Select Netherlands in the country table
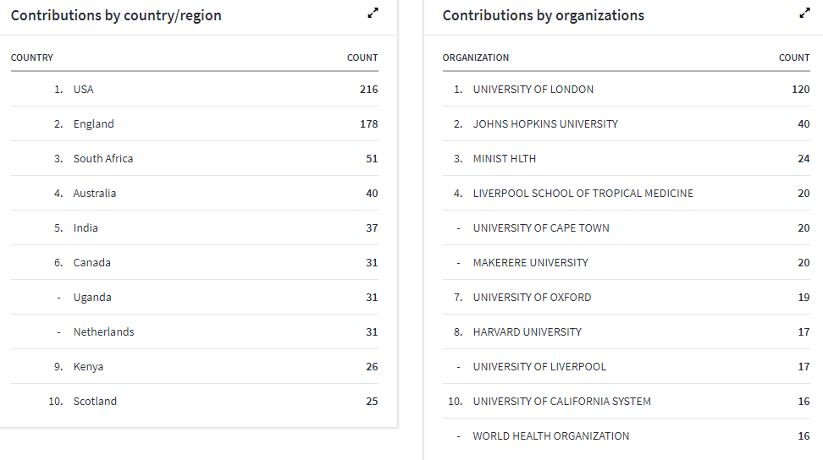The image size is (823, 460). (x=103, y=332)
